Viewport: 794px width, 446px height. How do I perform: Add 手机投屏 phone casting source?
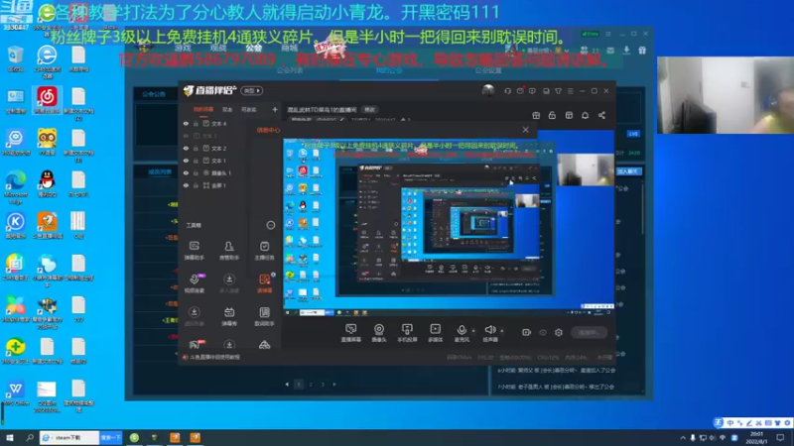point(407,333)
